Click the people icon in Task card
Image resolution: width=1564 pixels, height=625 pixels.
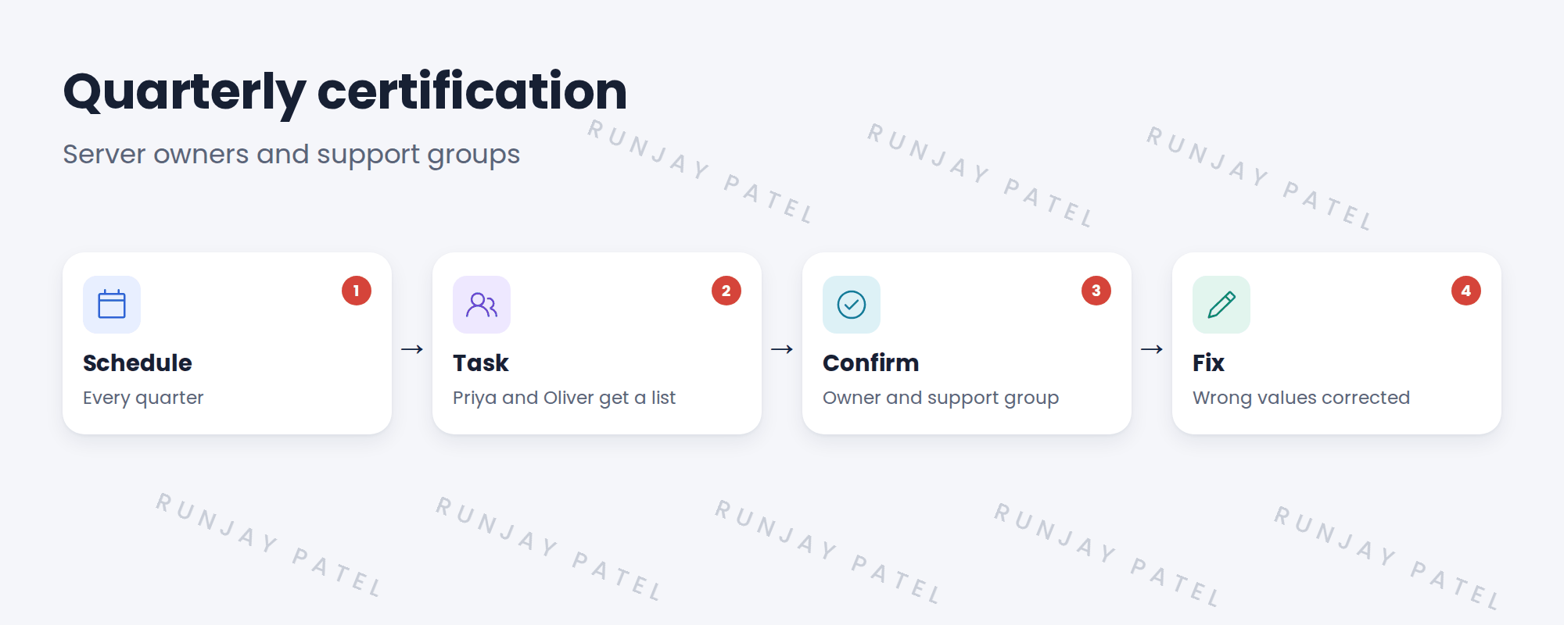point(482,305)
